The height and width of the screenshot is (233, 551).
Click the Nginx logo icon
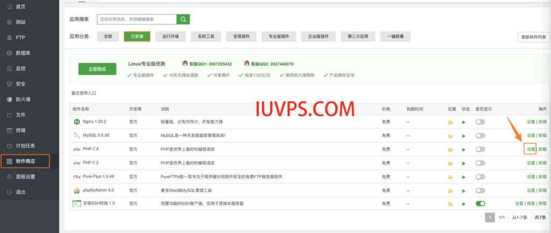click(76, 122)
